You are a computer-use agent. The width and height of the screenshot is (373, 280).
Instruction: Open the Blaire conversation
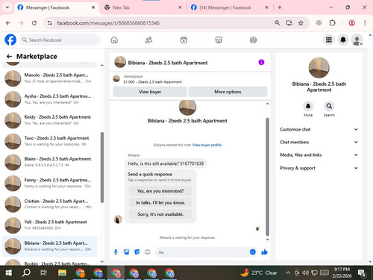point(50,162)
